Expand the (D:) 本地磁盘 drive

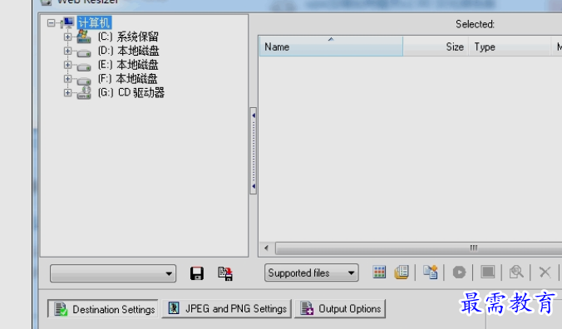pos(67,51)
